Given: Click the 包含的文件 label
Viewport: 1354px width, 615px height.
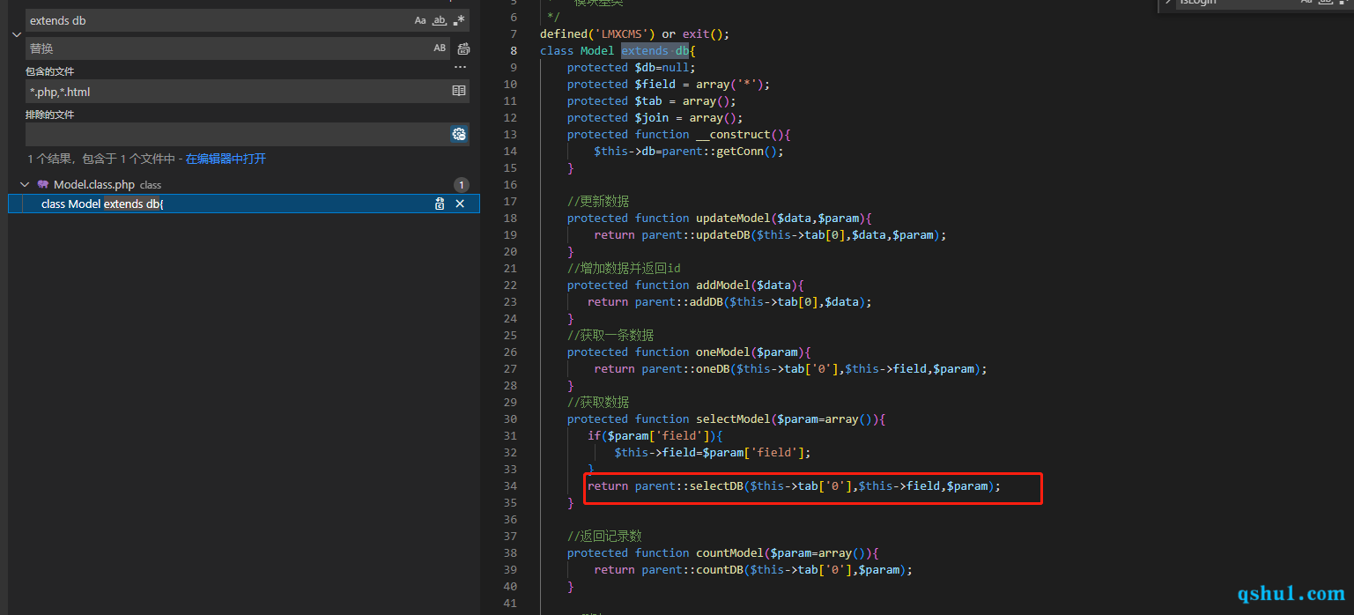Looking at the screenshot, I should tap(49, 71).
